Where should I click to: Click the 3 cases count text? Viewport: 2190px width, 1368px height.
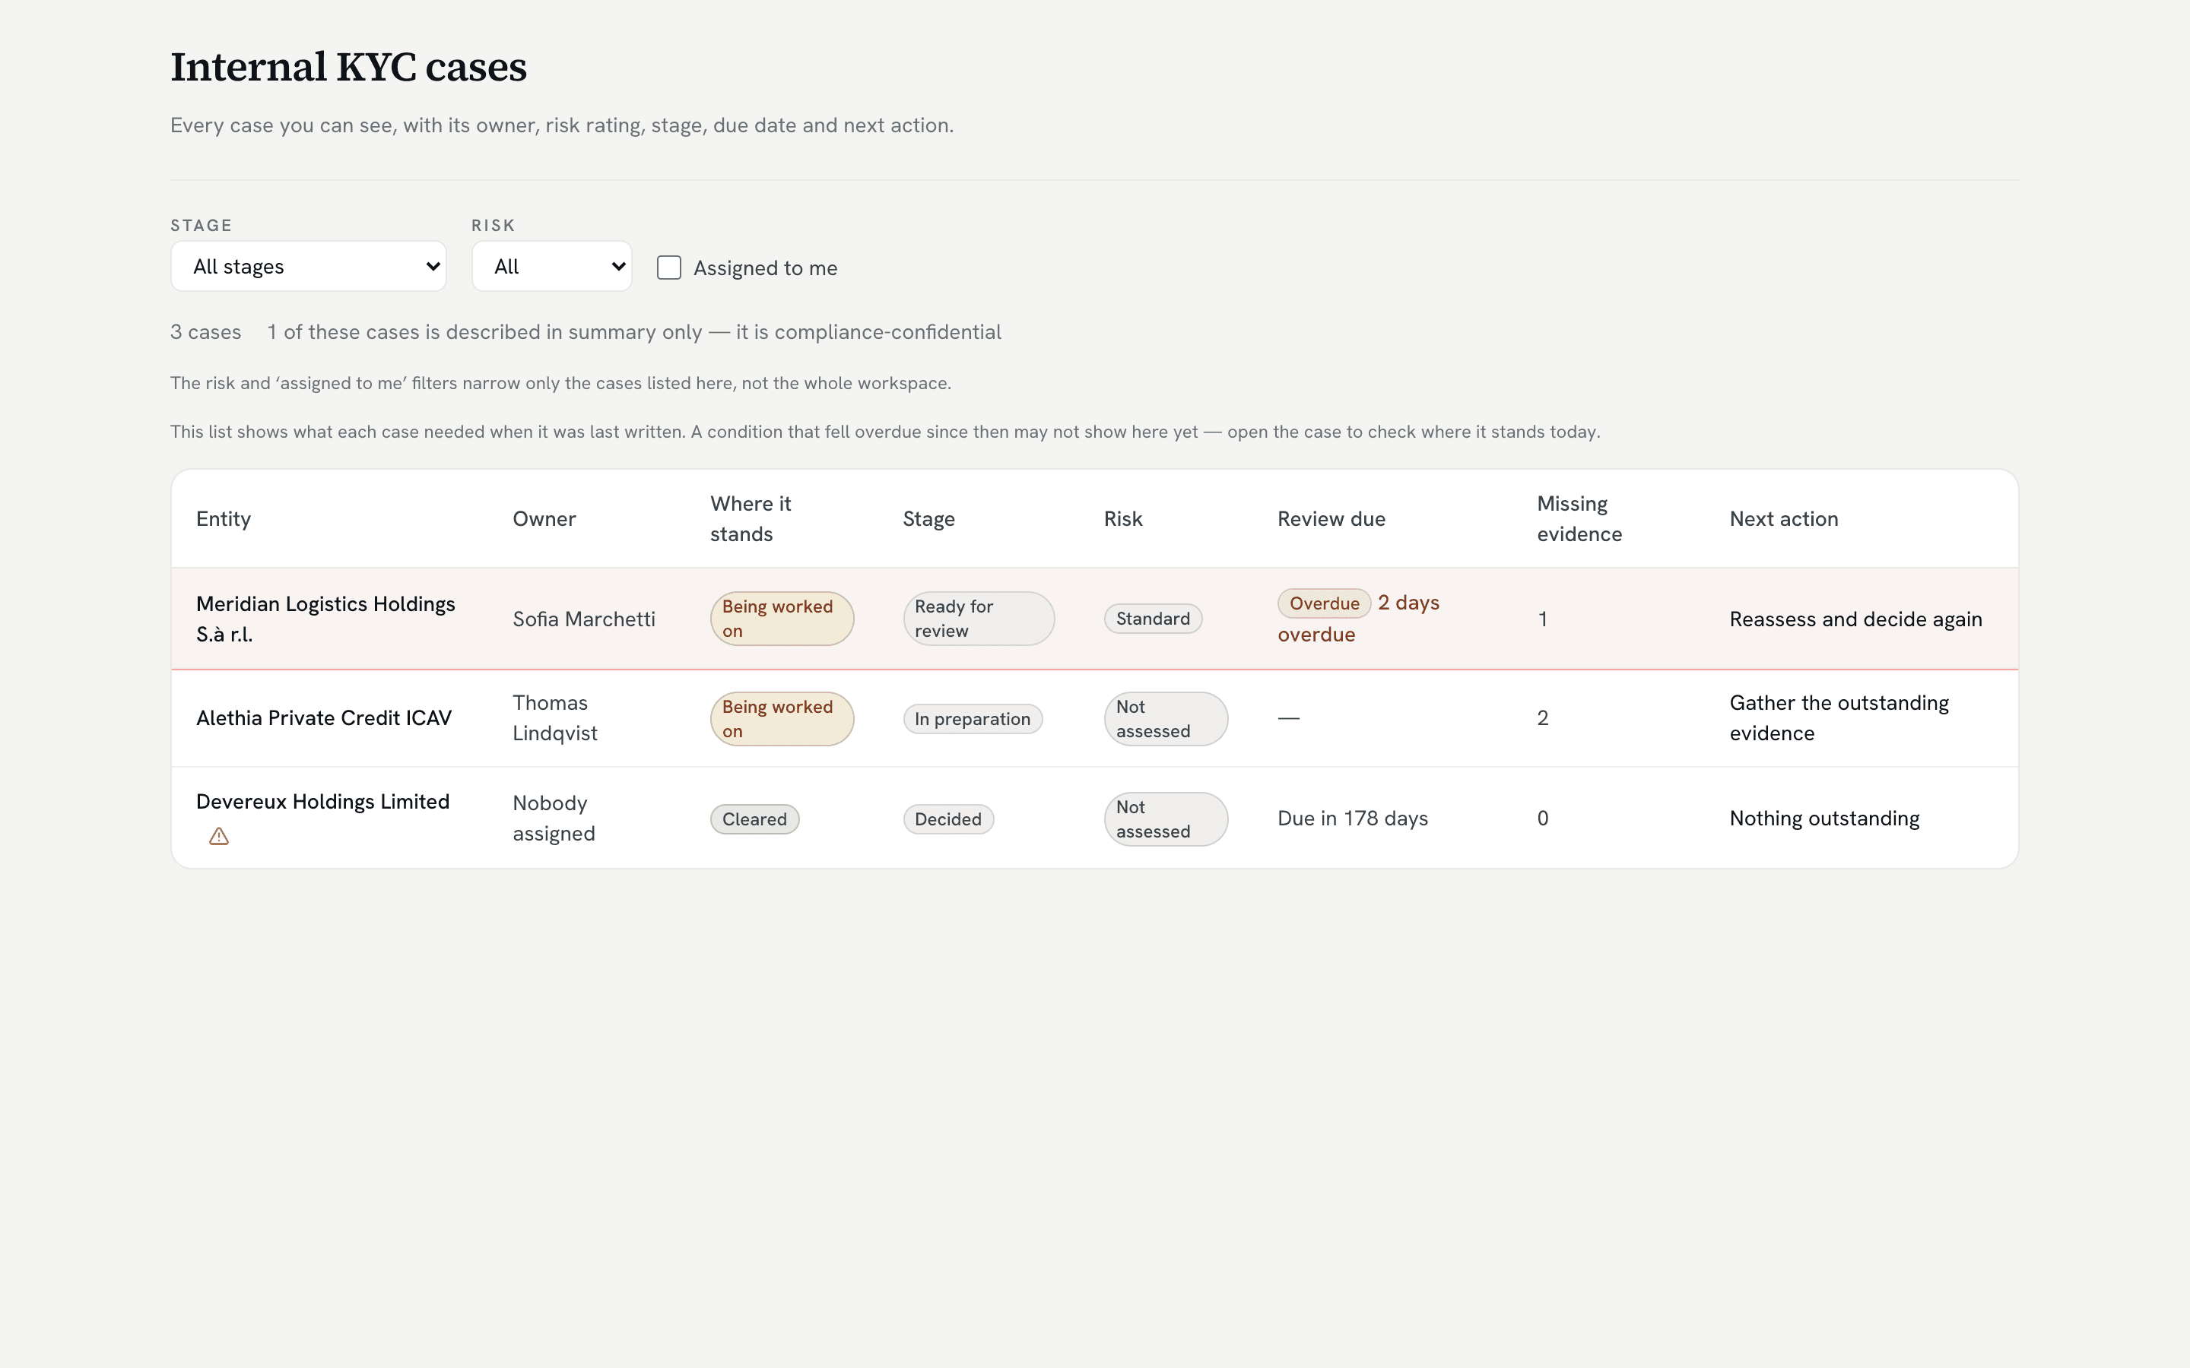tap(205, 332)
